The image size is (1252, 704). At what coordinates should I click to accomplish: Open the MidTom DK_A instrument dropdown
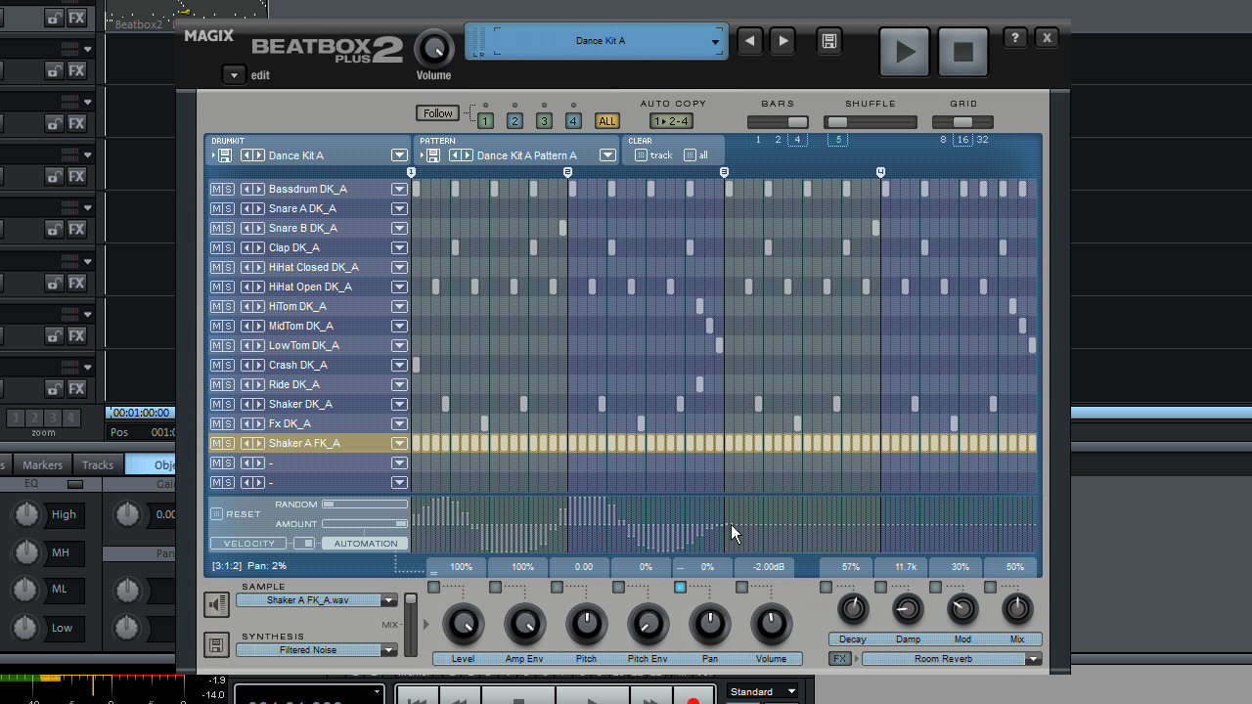tap(399, 326)
